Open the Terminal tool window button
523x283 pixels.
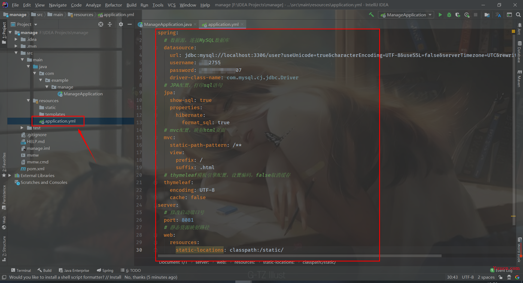pos(21,270)
